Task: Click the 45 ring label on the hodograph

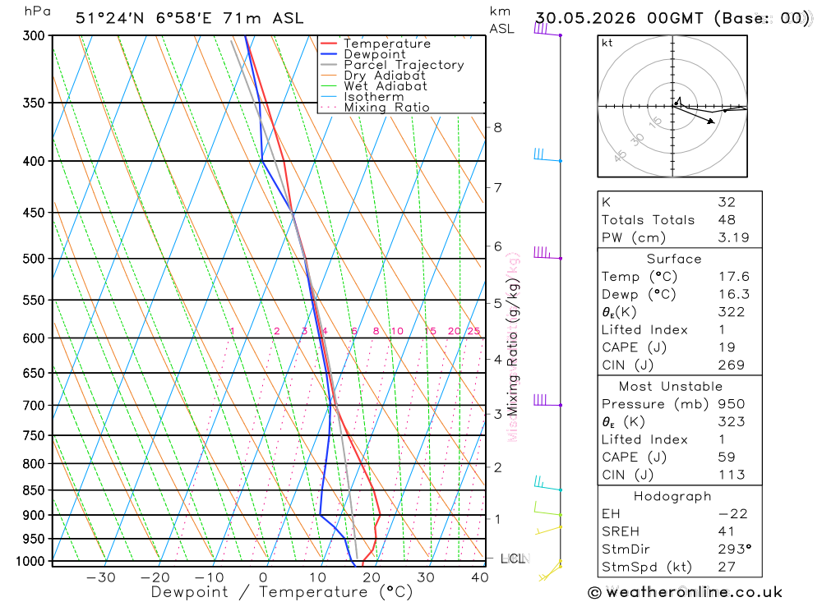Action: 620,156
